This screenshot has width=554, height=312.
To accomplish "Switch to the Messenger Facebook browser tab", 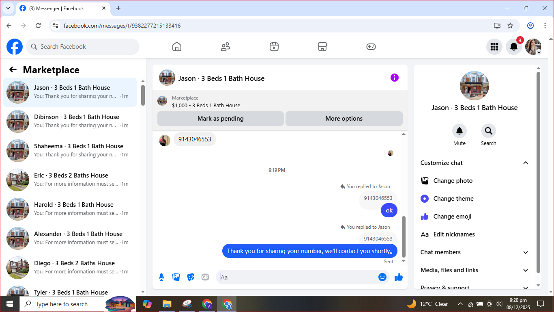I will click(63, 8).
